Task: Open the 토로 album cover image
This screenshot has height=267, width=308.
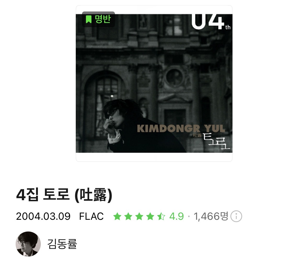Action: click(154, 83)
